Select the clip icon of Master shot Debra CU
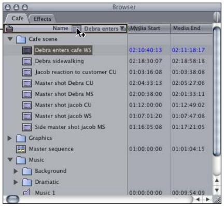 pyautogui.click(x=27, y=83)
